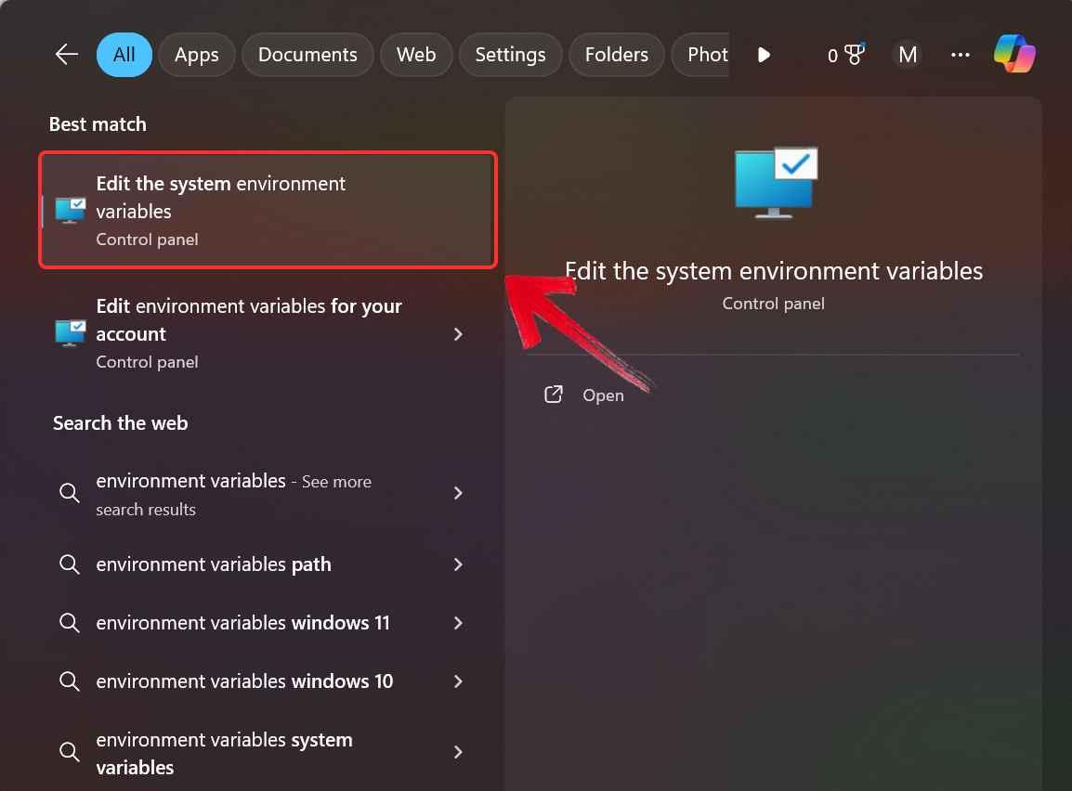The height and width of the screenshot is (791, 1072).
Task: Show more search filters with the arrow
Action: point(764,54)
